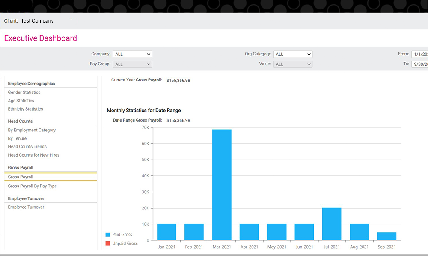
Task: Open the Pay Group dropdown
Action: (132, 64)
